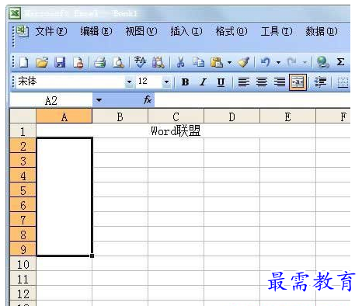Select column E header
The image size is (362, 306).
click(287, 116)
